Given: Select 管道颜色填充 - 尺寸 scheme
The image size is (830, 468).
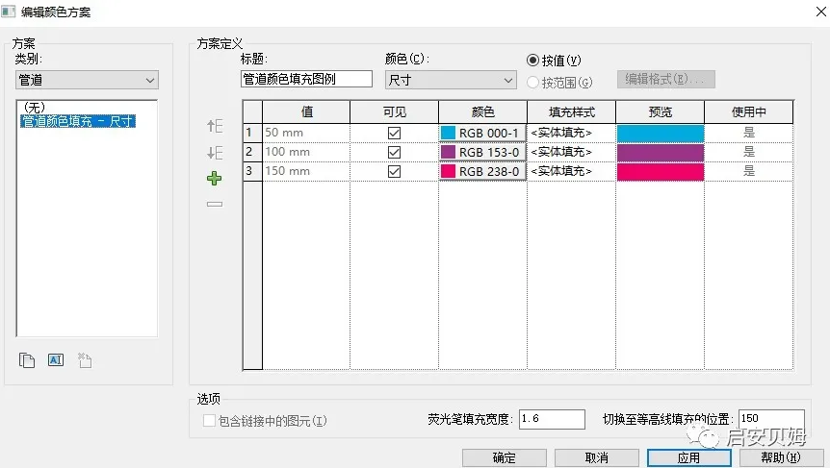Looking at the screenshot, I should tap(77, 122).
